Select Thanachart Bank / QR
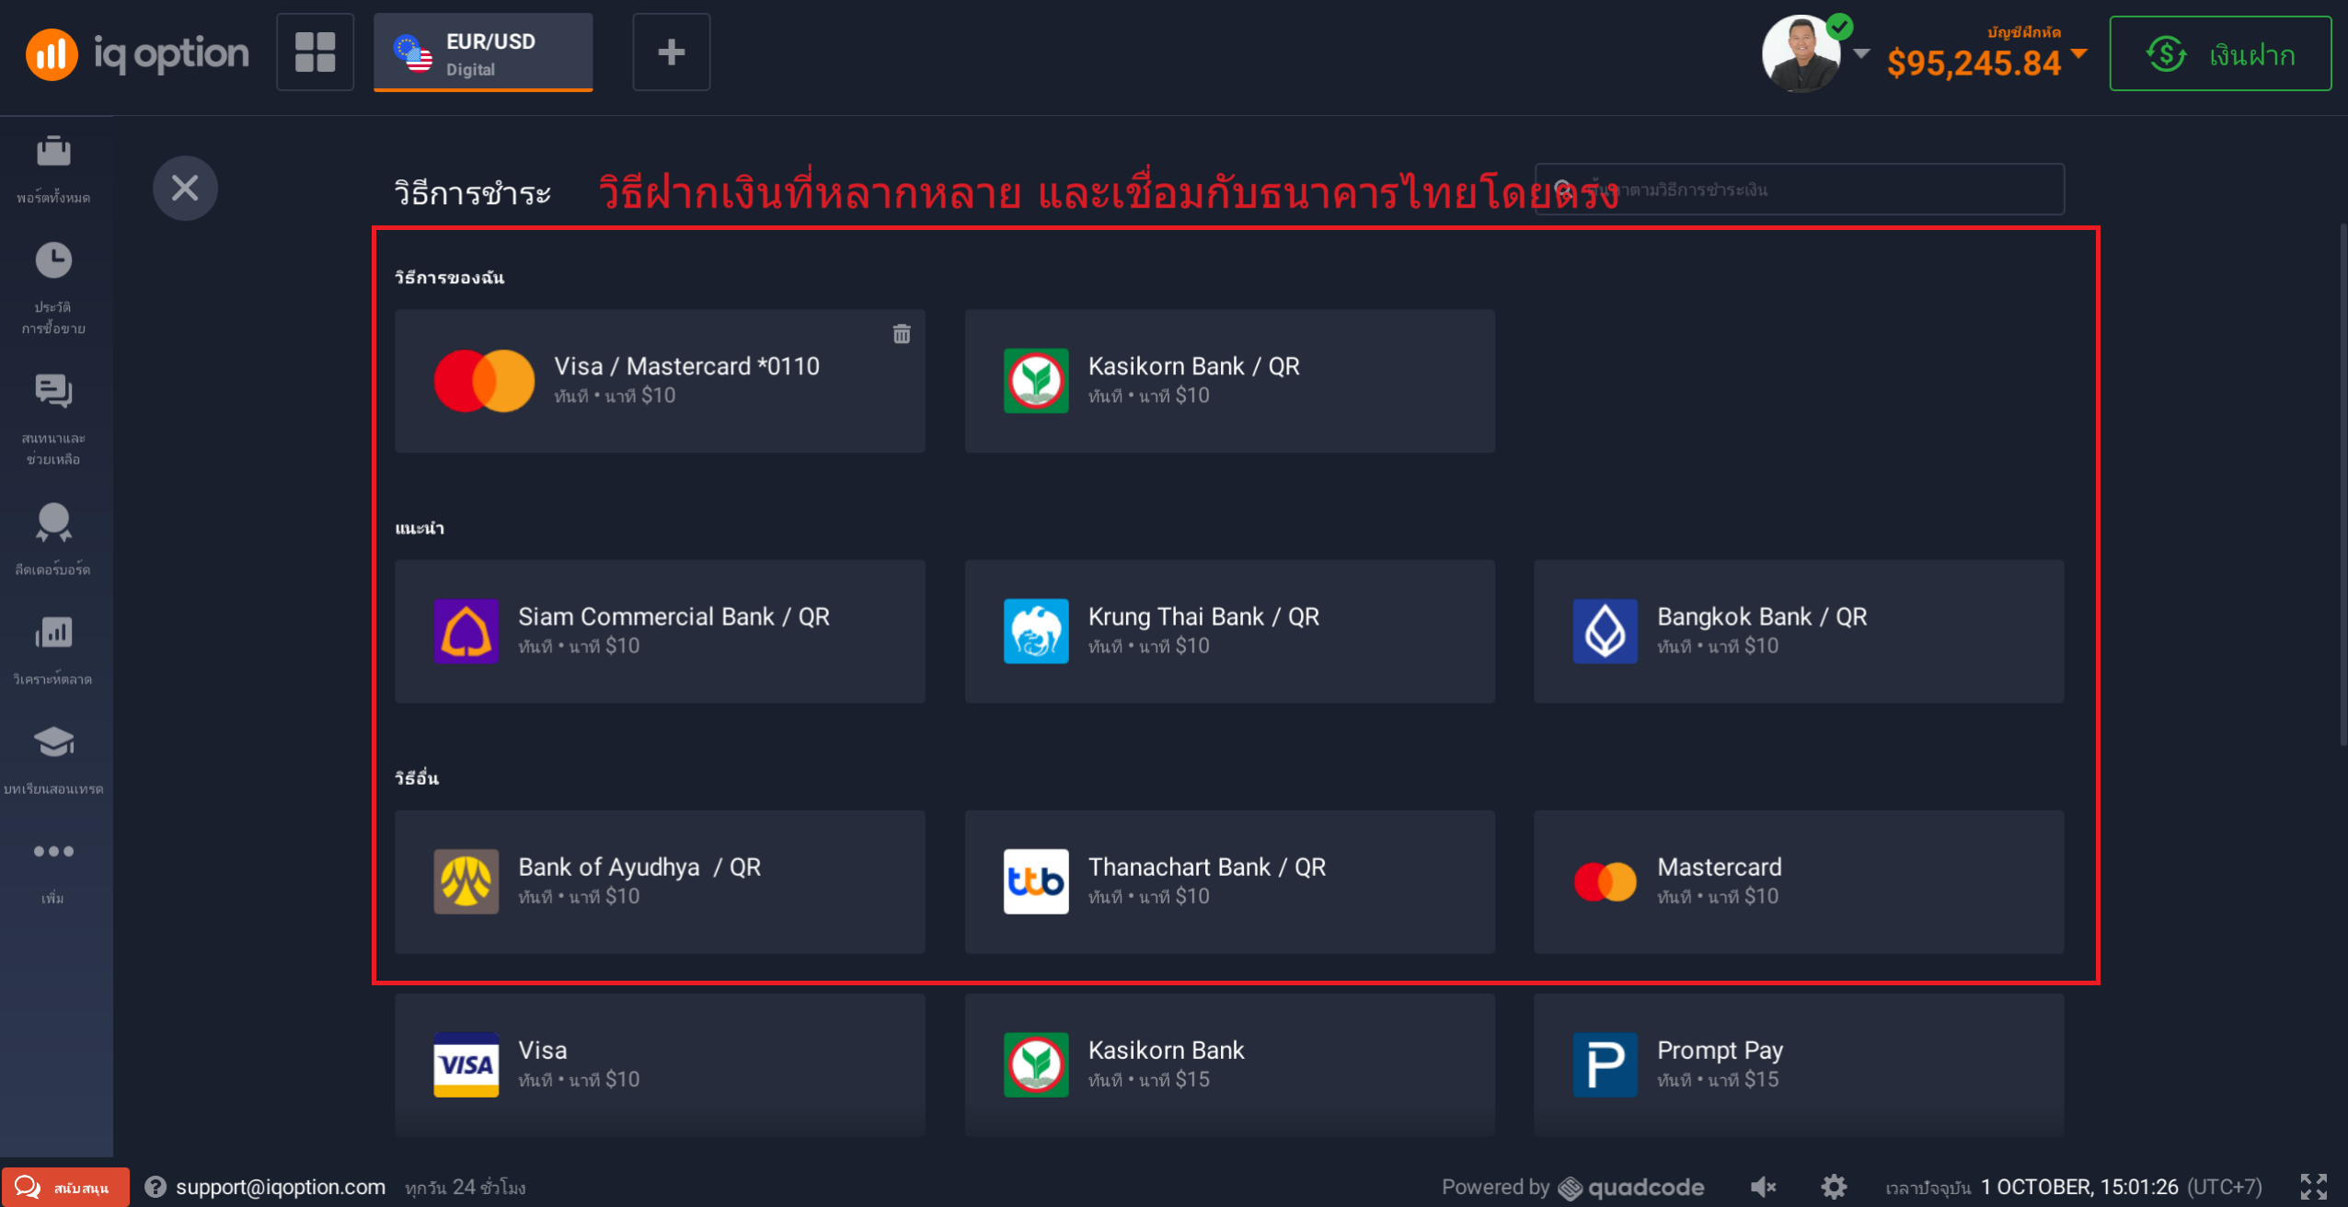 coord(1229,881)
